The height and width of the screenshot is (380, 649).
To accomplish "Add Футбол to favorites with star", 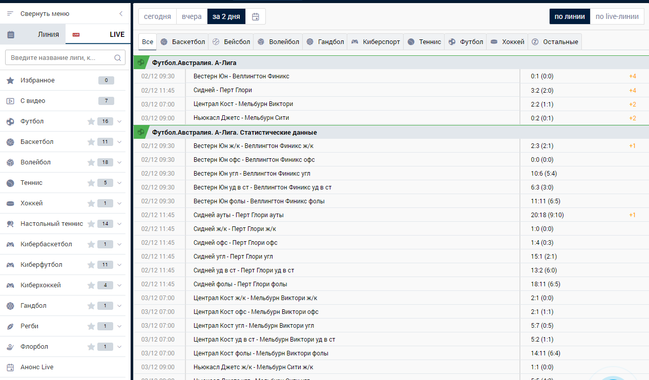I will 91,121.
